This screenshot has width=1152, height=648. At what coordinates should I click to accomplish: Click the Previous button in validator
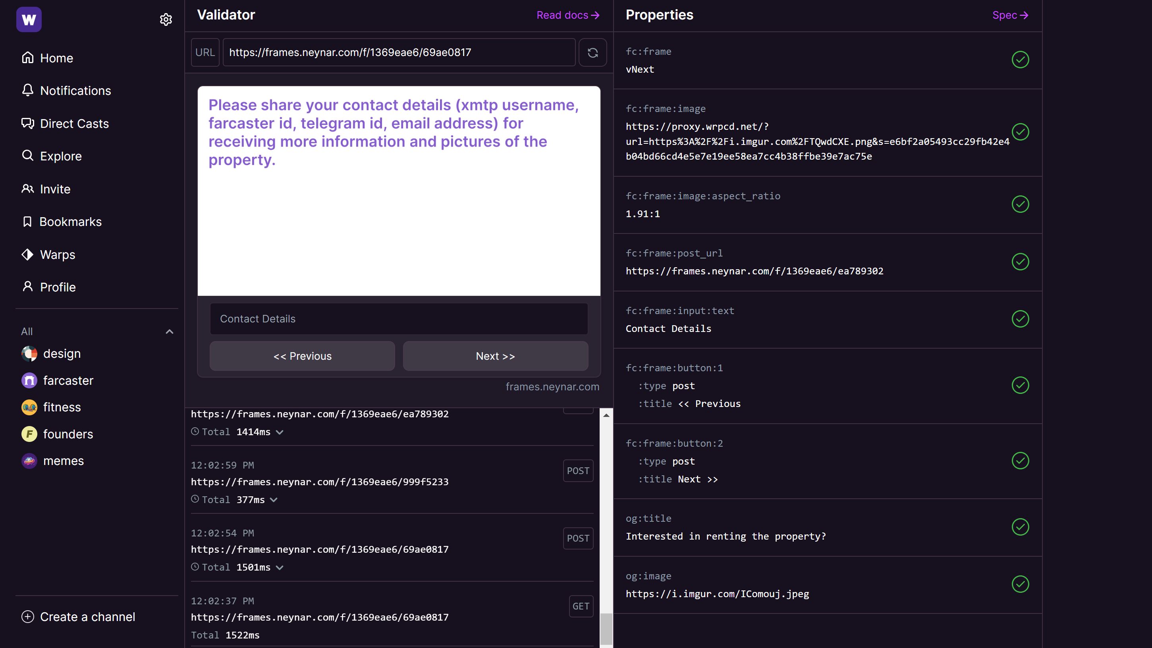302,356
